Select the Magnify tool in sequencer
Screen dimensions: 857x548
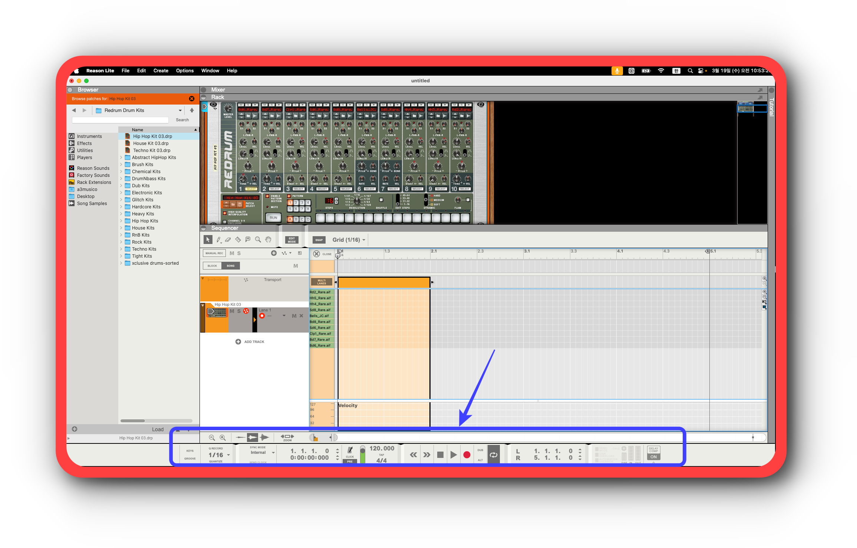[x=258, y=240]
